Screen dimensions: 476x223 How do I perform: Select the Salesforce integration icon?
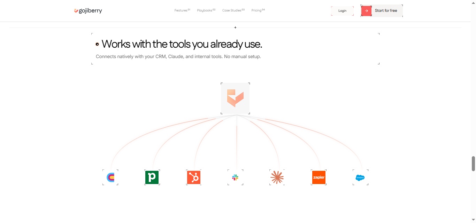click(x=360, y=177)
